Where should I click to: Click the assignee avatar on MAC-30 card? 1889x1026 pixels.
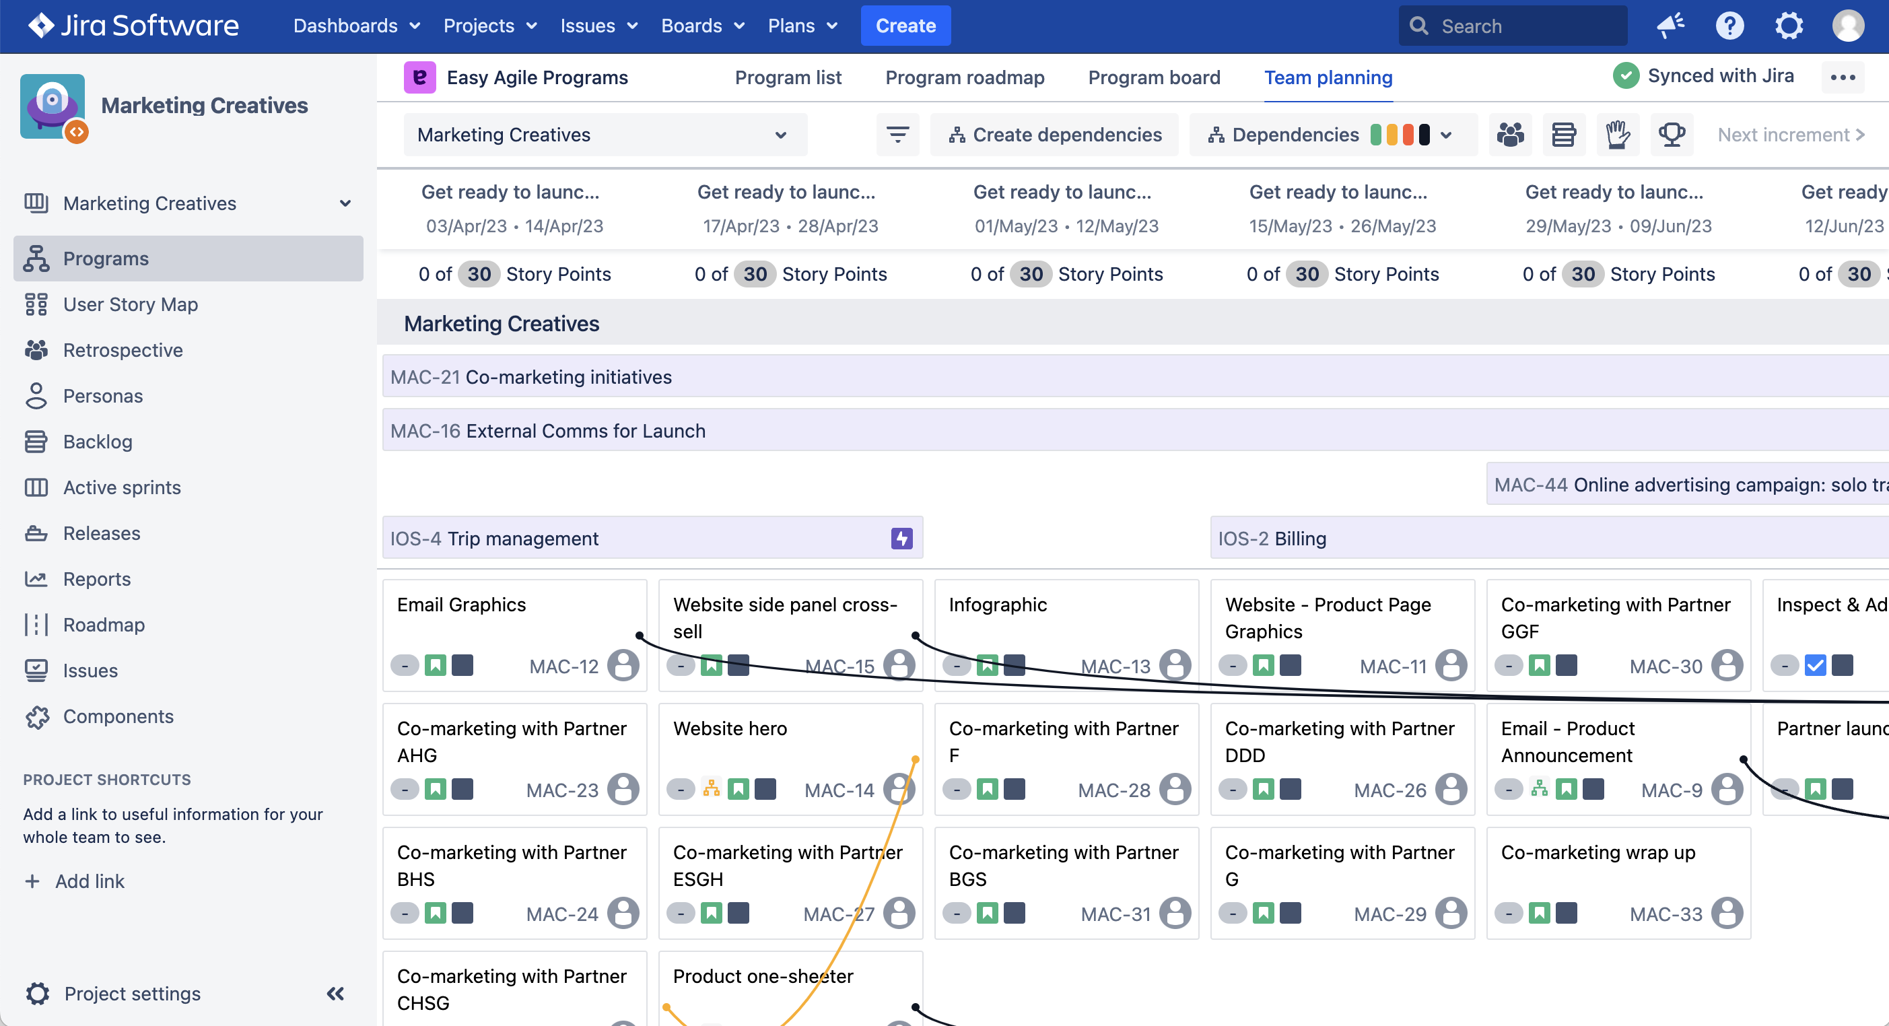(1727, 665)
